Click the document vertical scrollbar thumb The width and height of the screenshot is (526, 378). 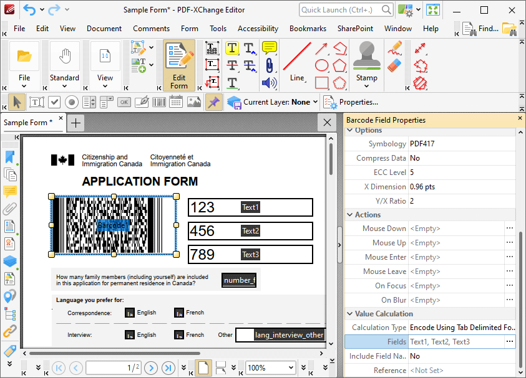[x=331, y=159]
